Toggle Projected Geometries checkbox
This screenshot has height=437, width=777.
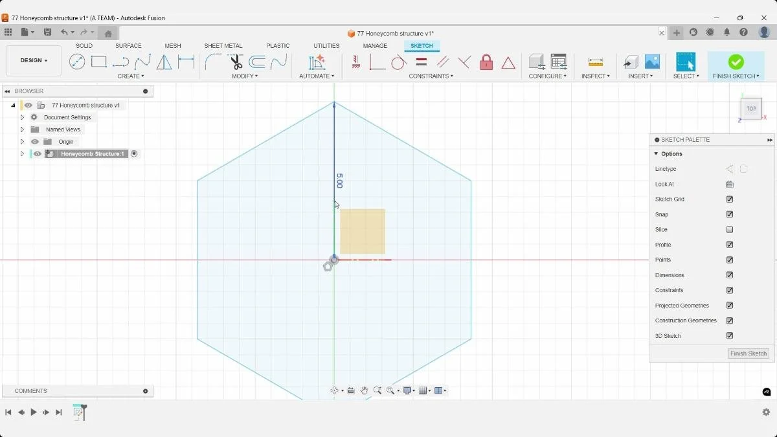tap(730, 306)
